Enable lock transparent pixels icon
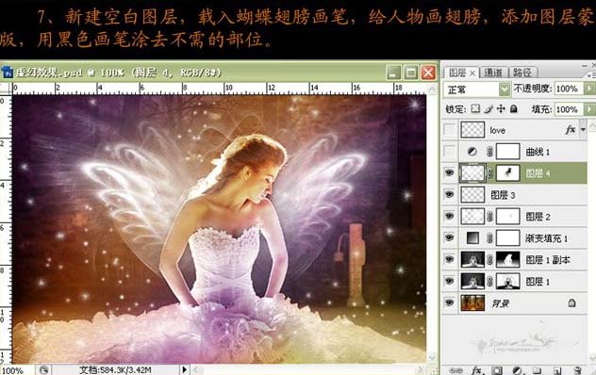 click(475, 109)
